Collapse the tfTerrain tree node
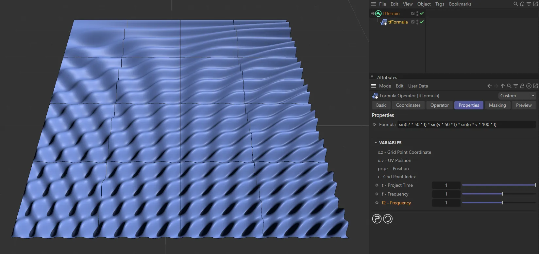This screenshot has width=539, height=254. click(372, 13)
